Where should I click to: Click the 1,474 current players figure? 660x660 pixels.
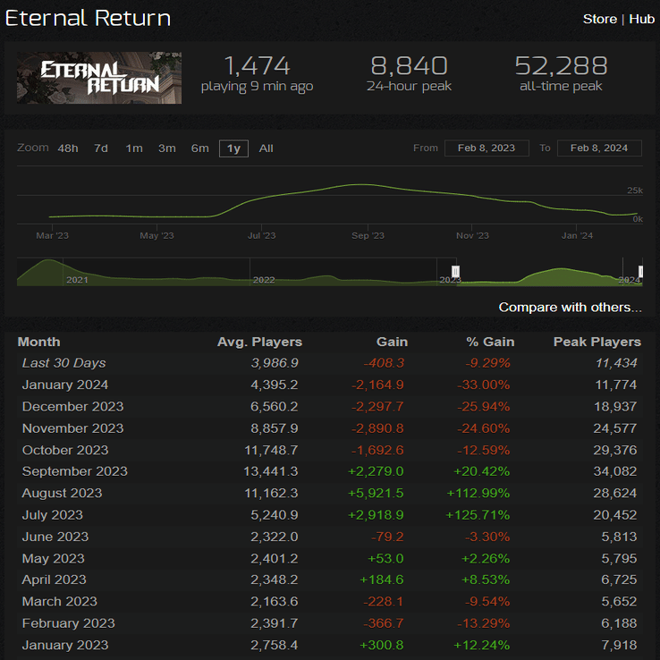258,66
